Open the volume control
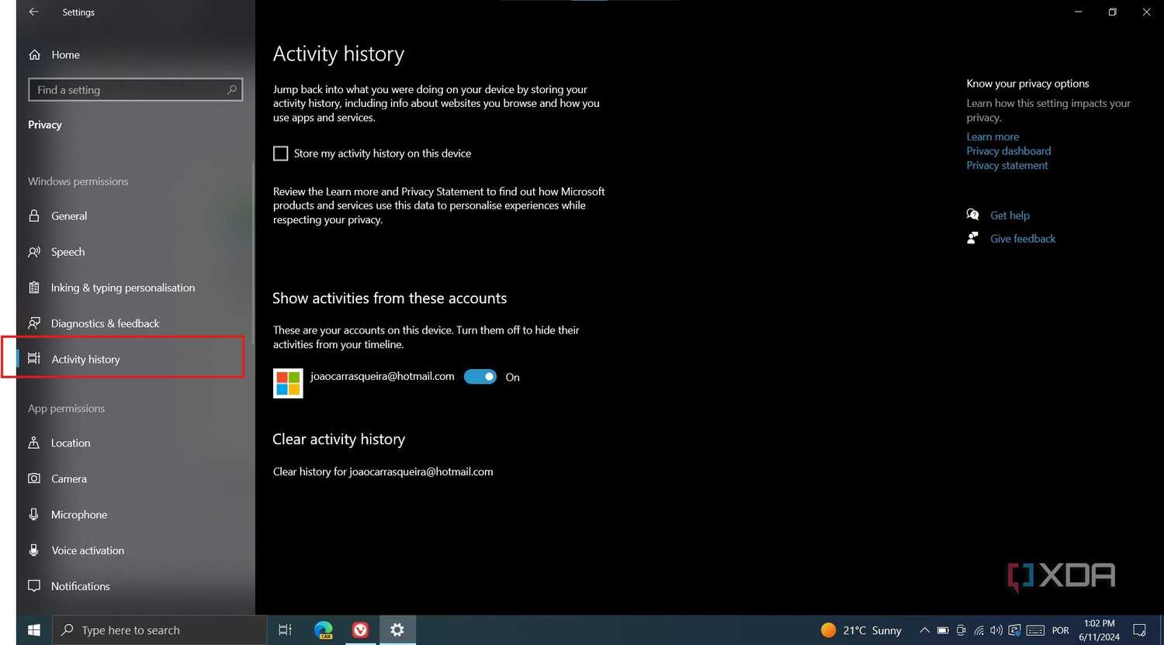The height and width of the screenshot is (645, 1164). pyautogui.click(x=996, y=630)
